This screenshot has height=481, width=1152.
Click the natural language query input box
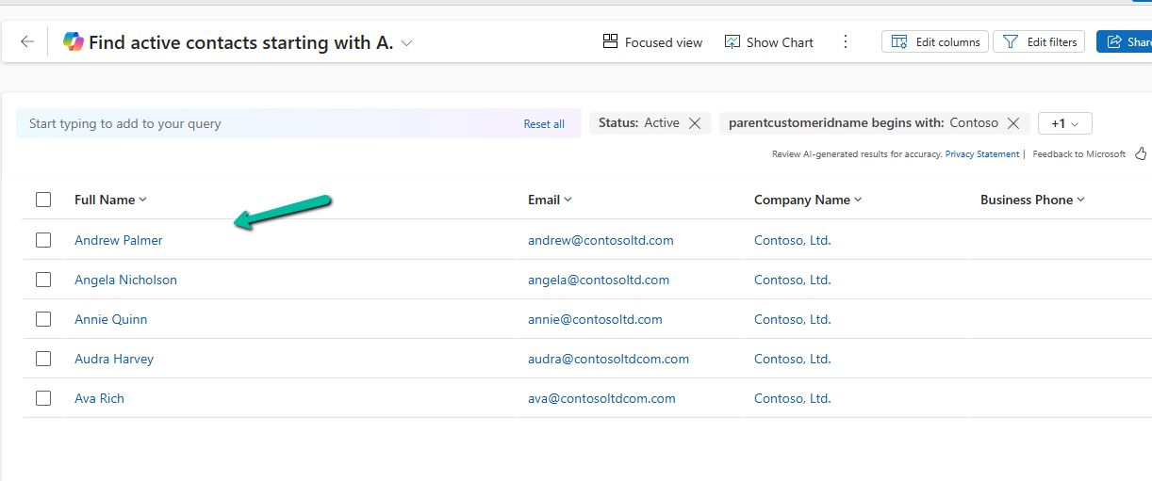(x=264, y=123)
